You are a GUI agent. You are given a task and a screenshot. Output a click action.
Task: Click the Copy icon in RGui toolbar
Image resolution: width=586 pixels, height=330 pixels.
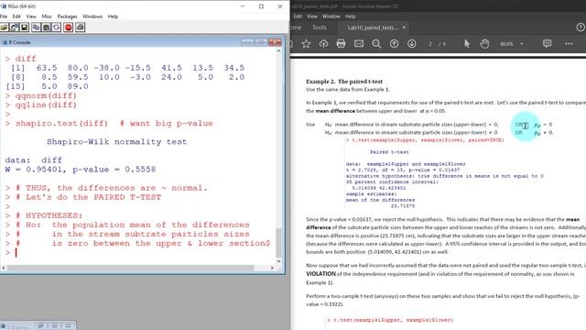point(36,27)
